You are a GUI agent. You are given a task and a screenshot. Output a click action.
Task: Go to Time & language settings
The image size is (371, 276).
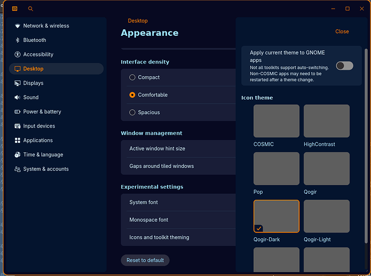43,155
